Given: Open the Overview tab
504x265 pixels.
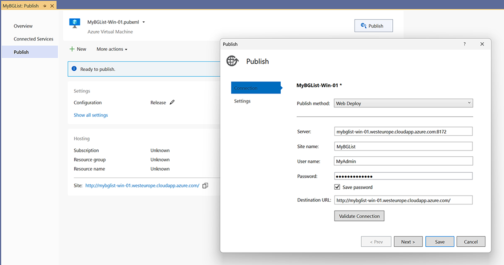Looking at the screenshot, I should [23, 26].
